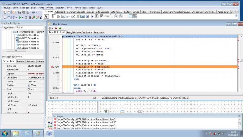243x137 pixels.
Task: Select the TCheckBox component in palette
Action: pyautogui.click(x=87, y=16)
